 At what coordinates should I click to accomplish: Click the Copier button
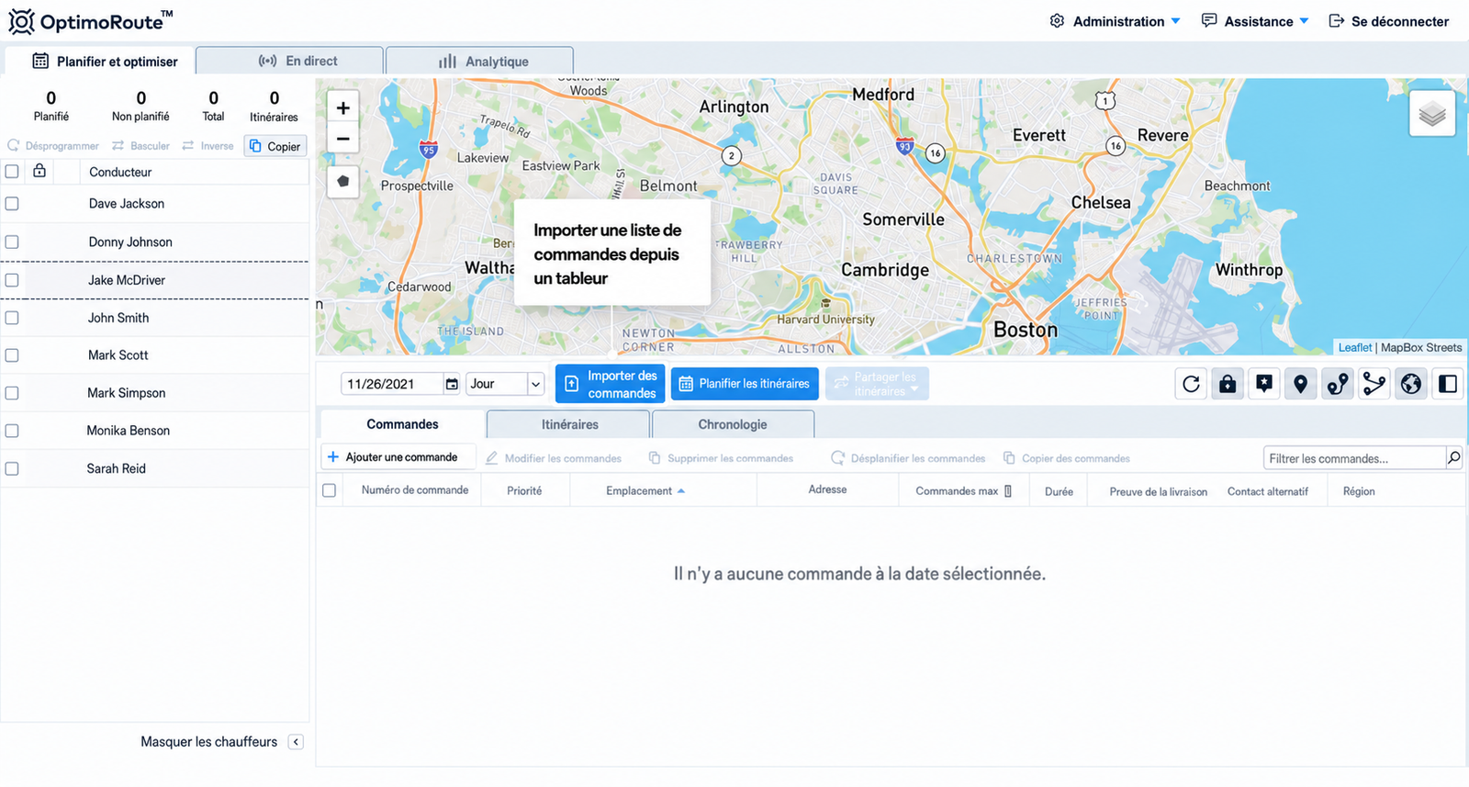pyautogui.click(x=275, y=146)
